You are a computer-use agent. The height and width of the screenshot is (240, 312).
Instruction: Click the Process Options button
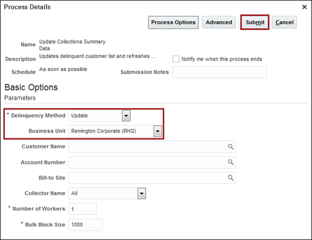point(173,22)
